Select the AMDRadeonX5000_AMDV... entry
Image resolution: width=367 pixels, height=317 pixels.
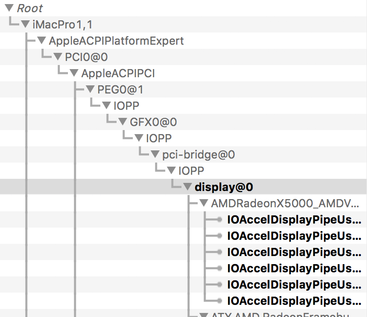click(x=285, y=203)
